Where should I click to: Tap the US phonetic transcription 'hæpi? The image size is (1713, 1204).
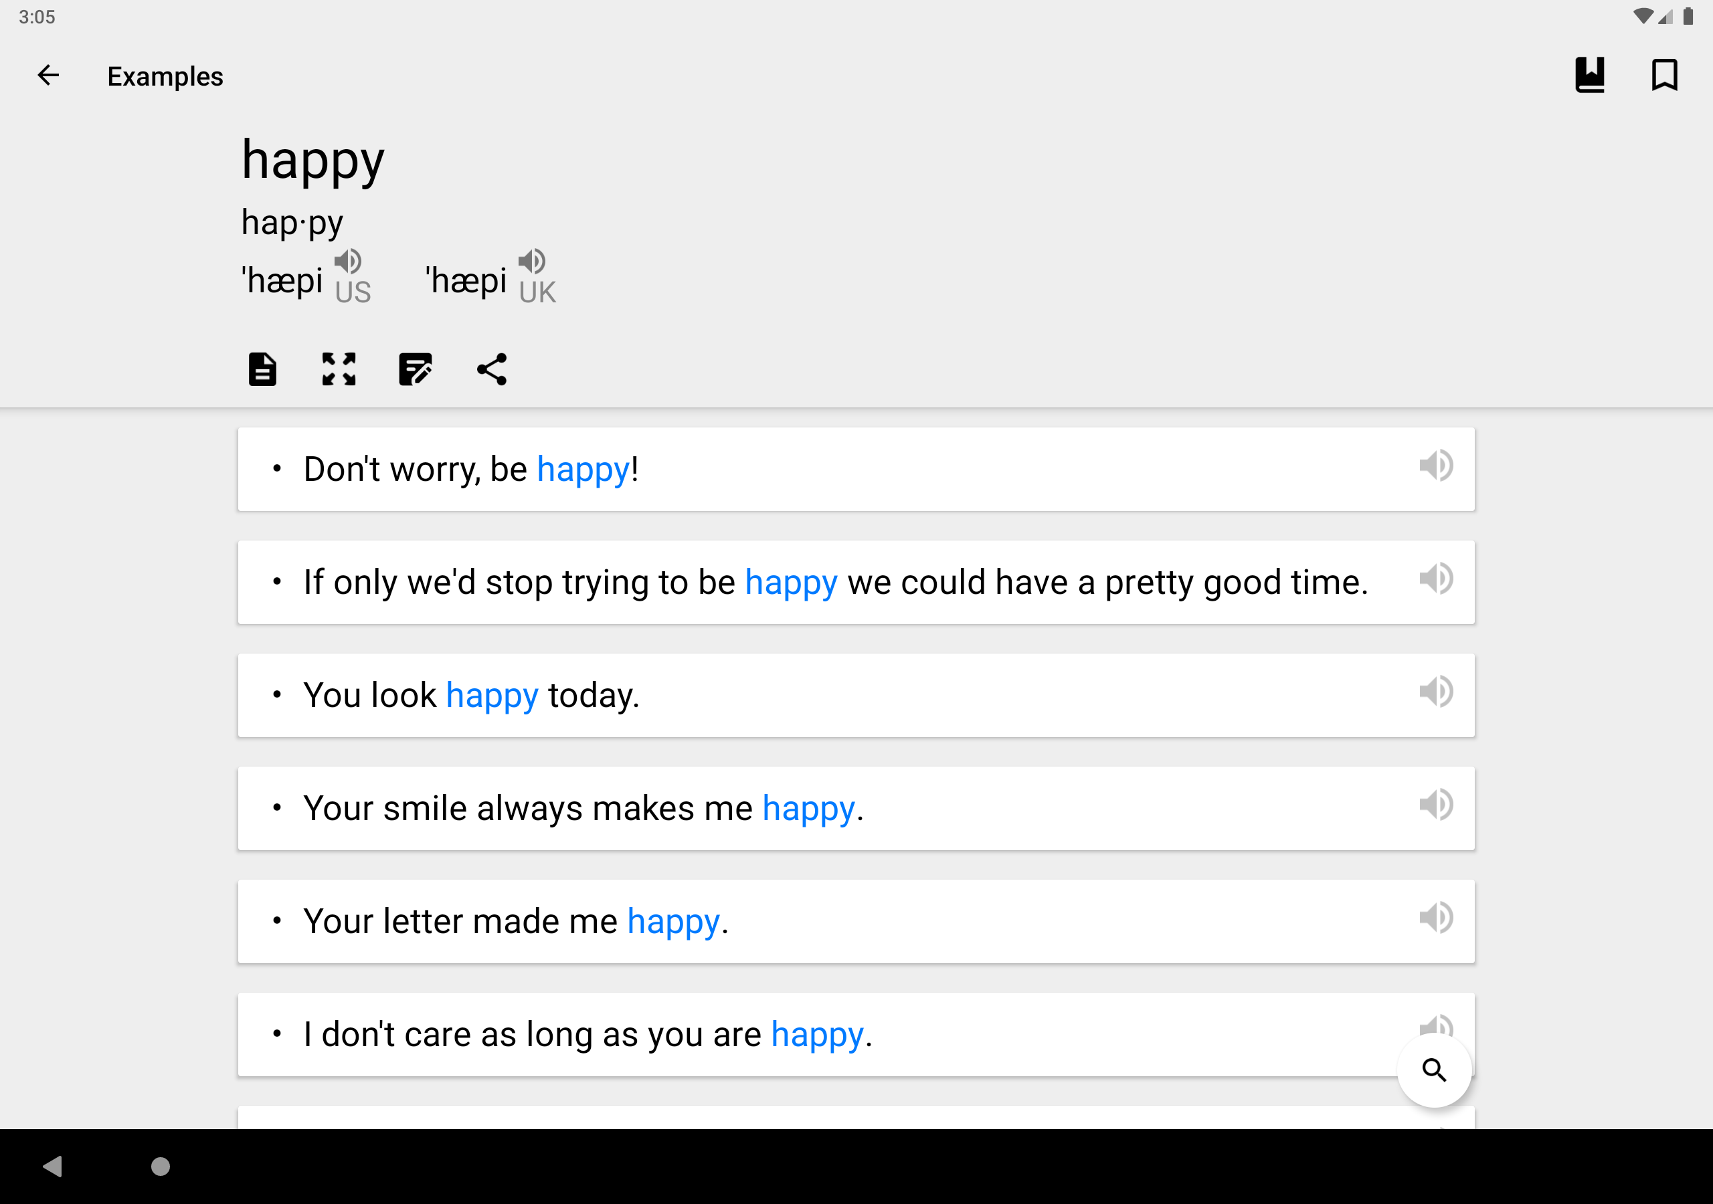click(x=282, y=281)
